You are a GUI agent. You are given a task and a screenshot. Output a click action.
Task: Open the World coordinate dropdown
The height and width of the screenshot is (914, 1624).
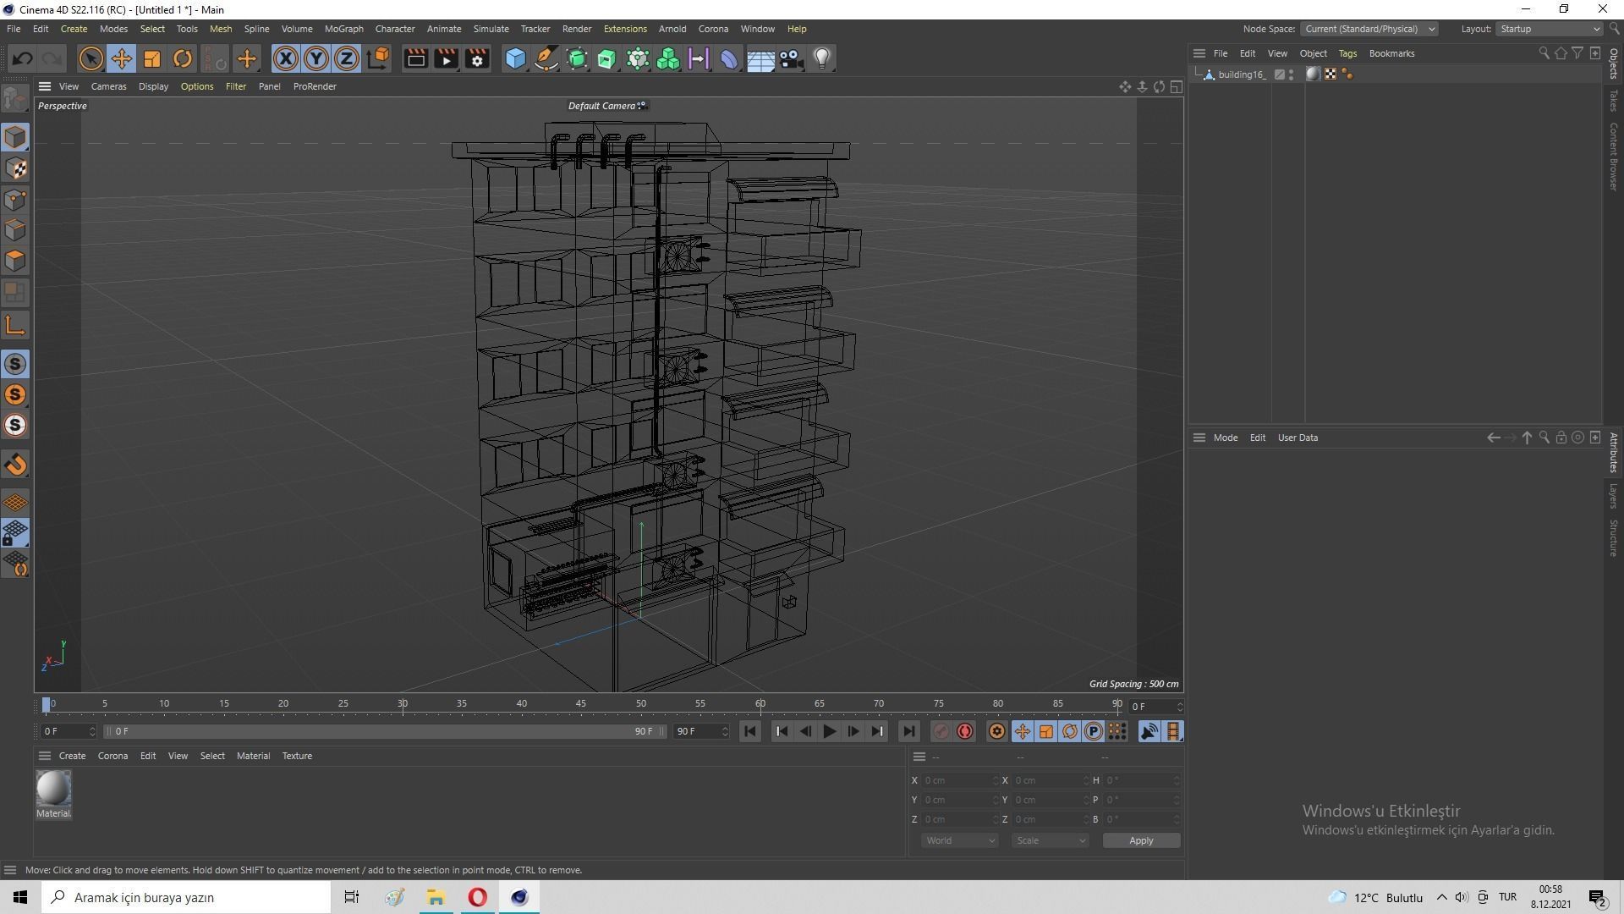(959, 841)
